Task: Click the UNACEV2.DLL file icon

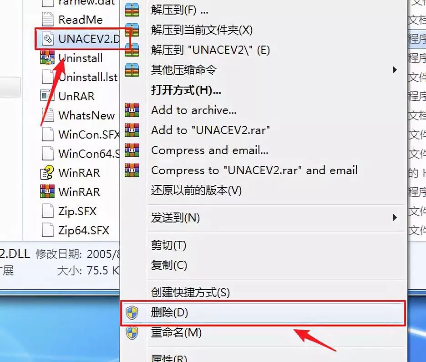Action: (47, 39)
